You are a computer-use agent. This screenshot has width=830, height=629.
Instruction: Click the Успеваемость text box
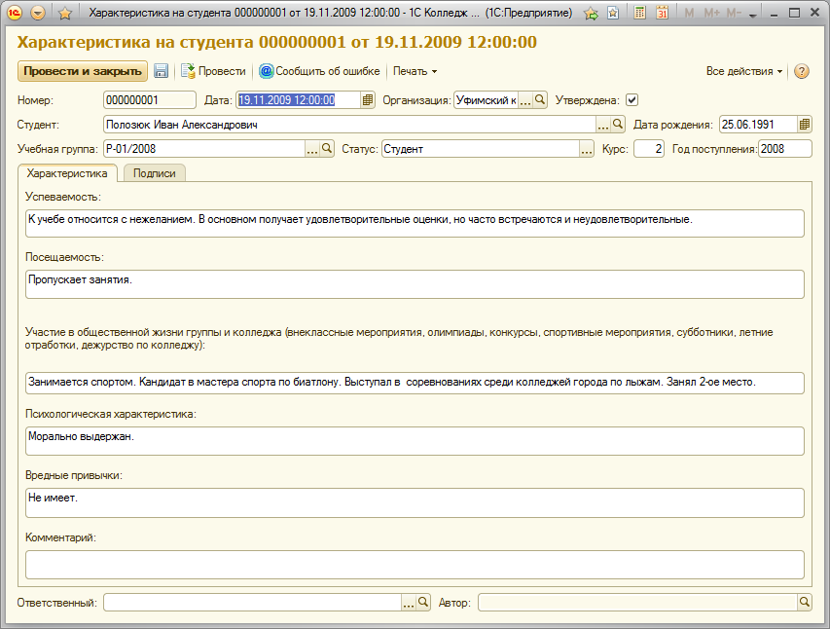(x=415, y=224)
